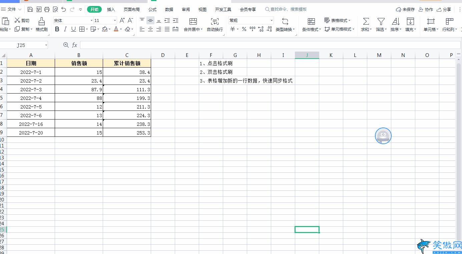Click the Paste (粘贴) clipboard icon
The image size is (462, 254).
5,21
